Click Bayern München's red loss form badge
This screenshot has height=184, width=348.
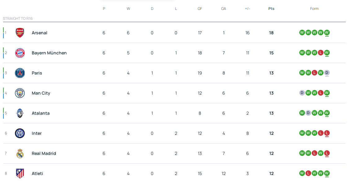coord(320,53)
